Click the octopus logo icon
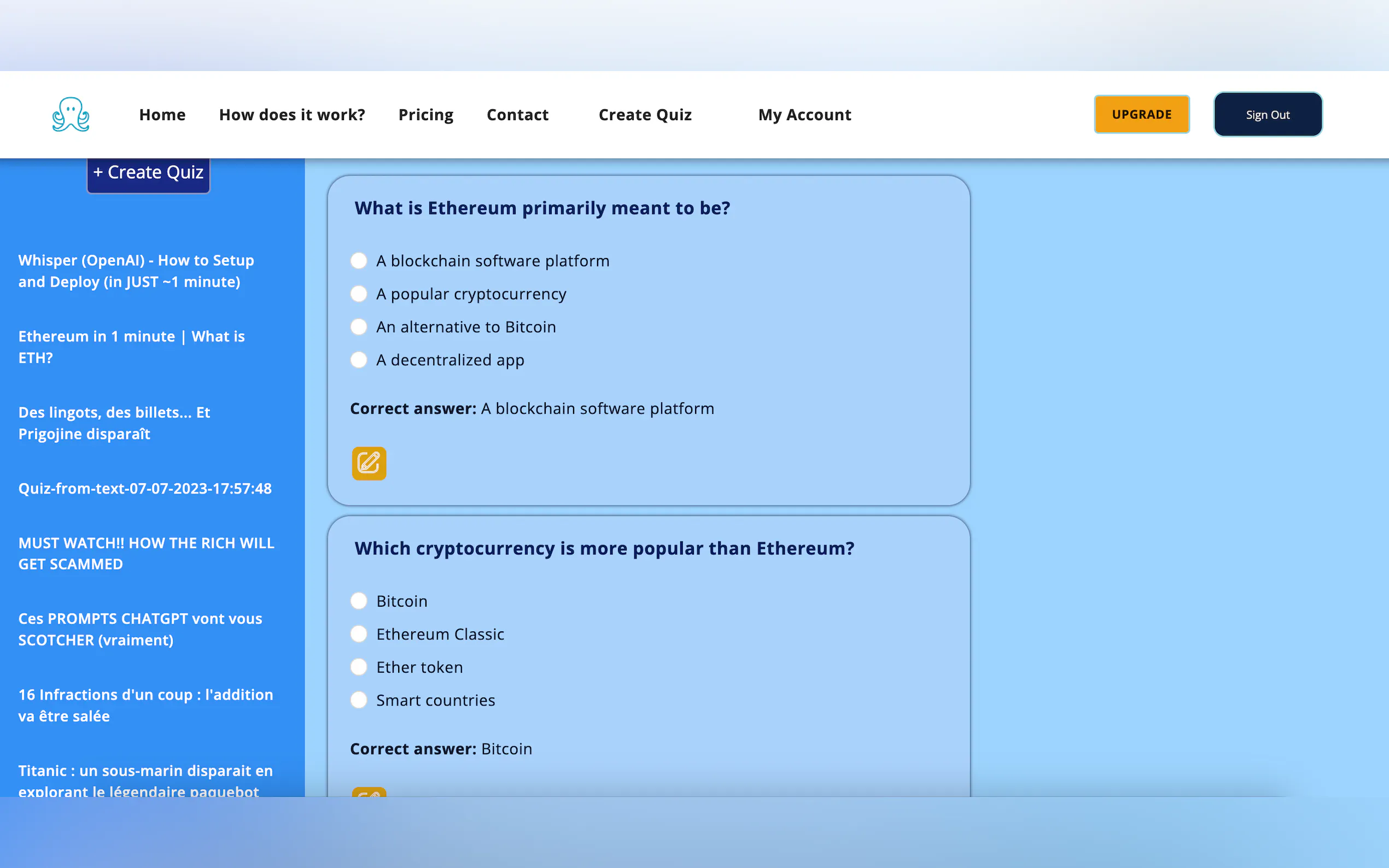The height and width of the screenshot is (868, 1389). 71,114
